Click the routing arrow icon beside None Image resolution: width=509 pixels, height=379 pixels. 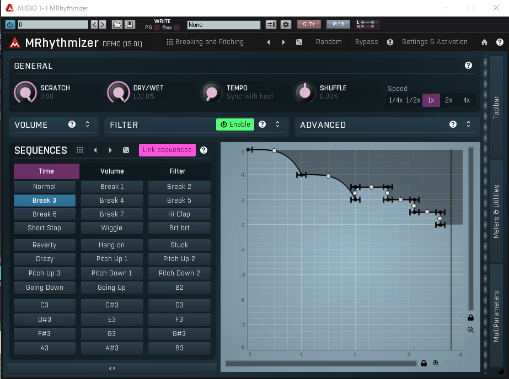click(x=271, y=24)
